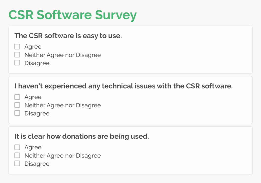Select Neither Agree nor Disagree label on third question
Viewport: 261px width, 183px height.
click(62, 155)
